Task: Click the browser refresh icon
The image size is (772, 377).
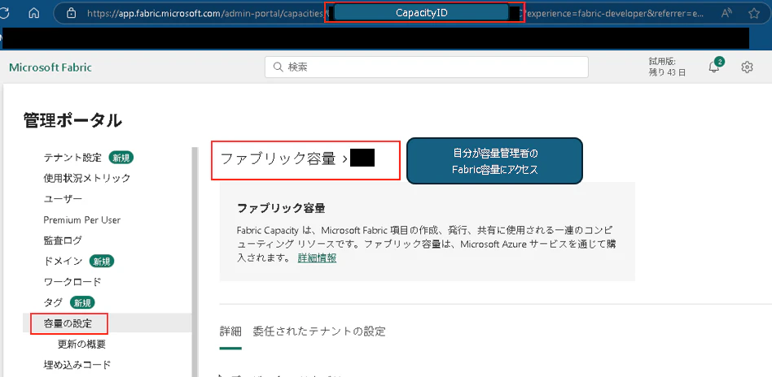Action: (6, 13)
